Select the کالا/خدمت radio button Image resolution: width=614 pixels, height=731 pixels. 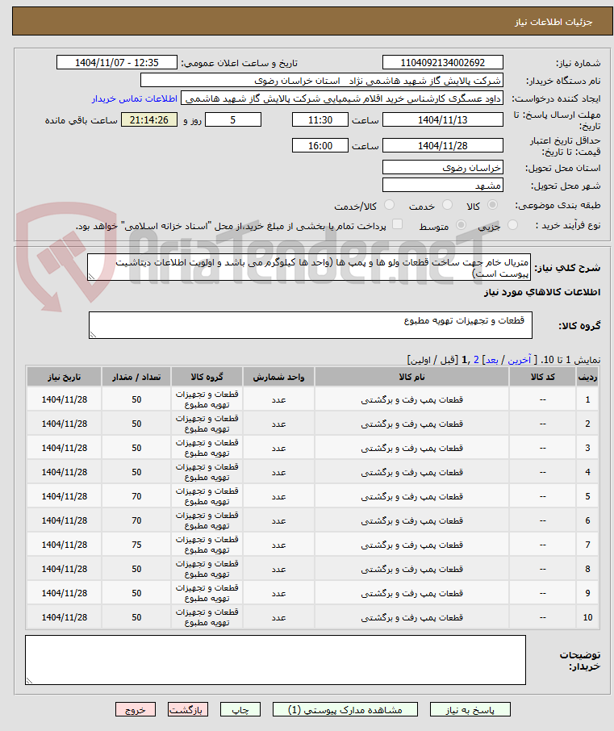[x=389, y=205]
